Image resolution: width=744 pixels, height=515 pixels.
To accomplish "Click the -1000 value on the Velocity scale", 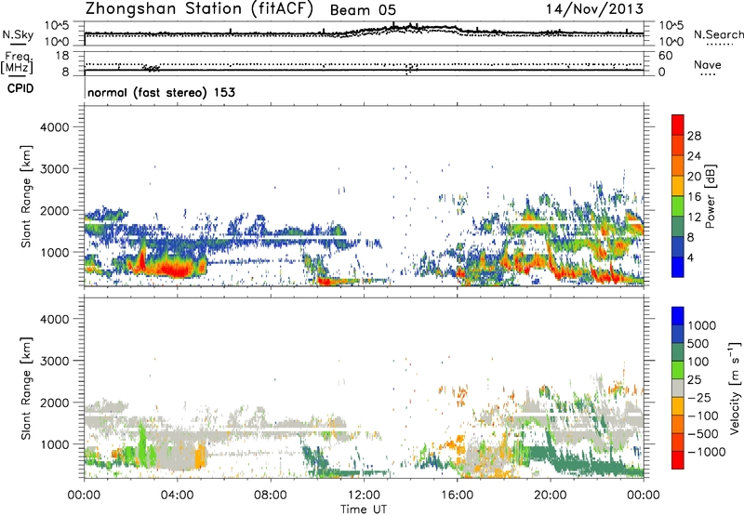I will click(706, 452).
